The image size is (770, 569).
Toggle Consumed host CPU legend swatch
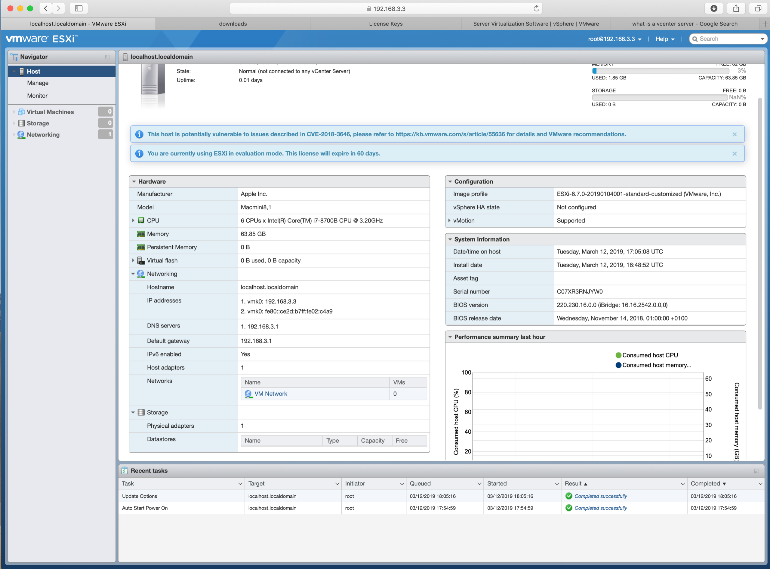(x=618, y=355)
